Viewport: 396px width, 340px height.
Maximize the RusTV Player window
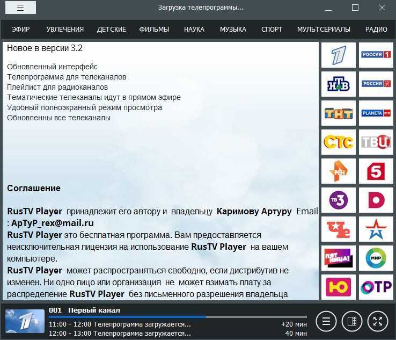coord(355,8)
